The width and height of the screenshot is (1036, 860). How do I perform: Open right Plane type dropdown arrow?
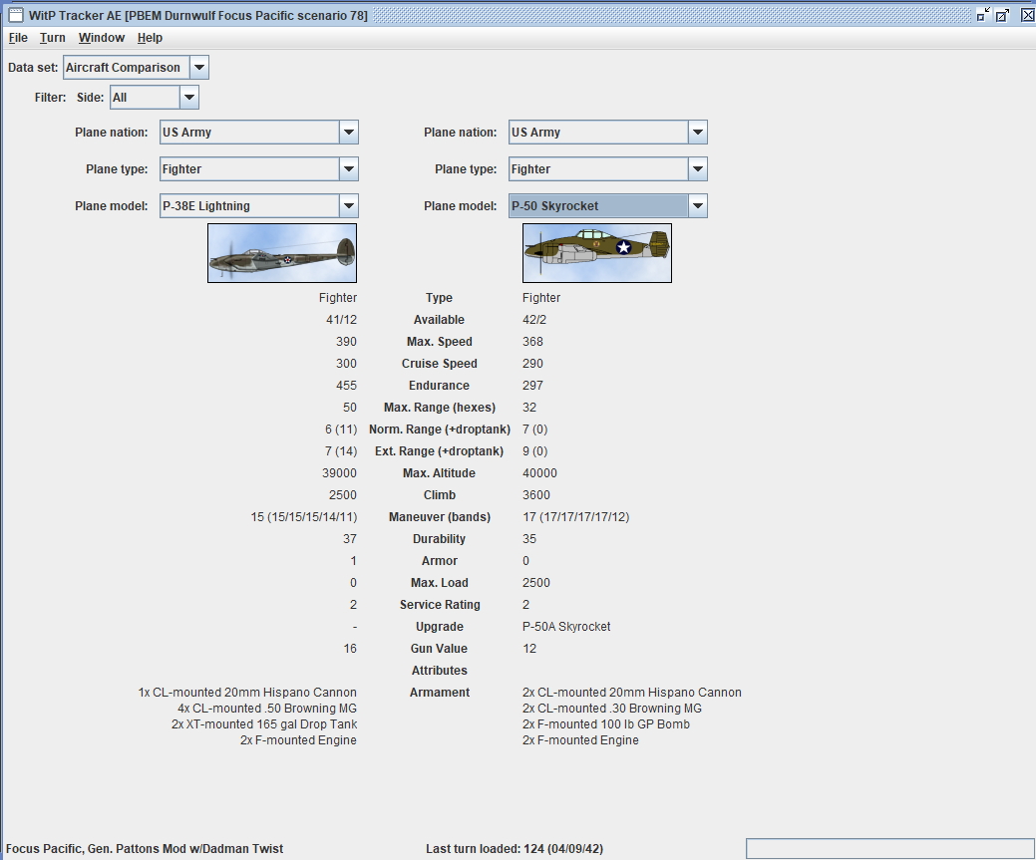coord(698,169)
